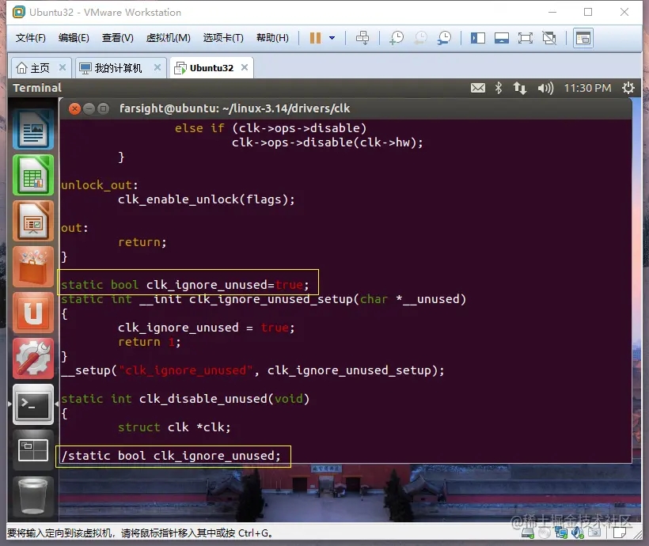Toggle the thumbnail bar view
The height and width of the screenshot is (546, 649).
click(x=502, y=38)
